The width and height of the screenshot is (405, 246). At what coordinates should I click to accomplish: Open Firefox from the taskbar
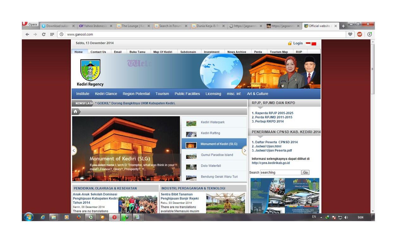click(x=78, y=217)
